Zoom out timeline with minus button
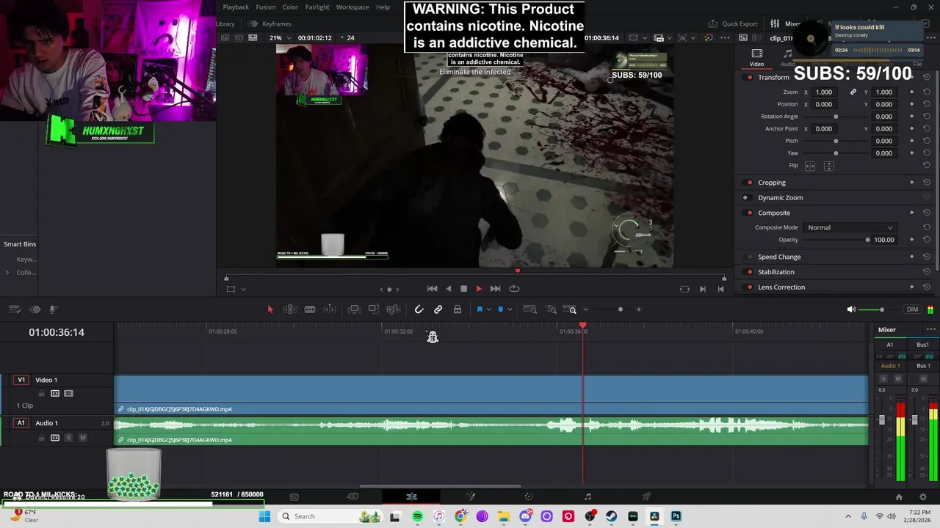Image resolution: width=940 pixels, height=528 pixels. pyautogui.click(x=585, y=309)
